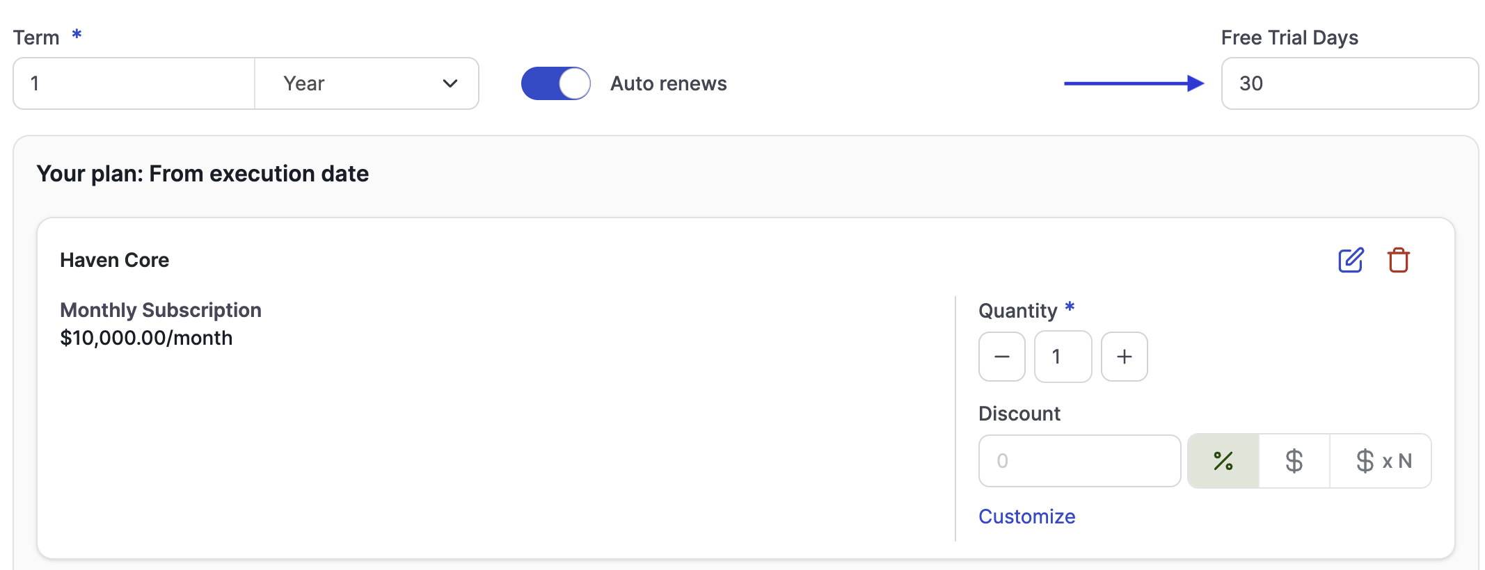Click the Free Trial Days label

tap(1289, 38)
